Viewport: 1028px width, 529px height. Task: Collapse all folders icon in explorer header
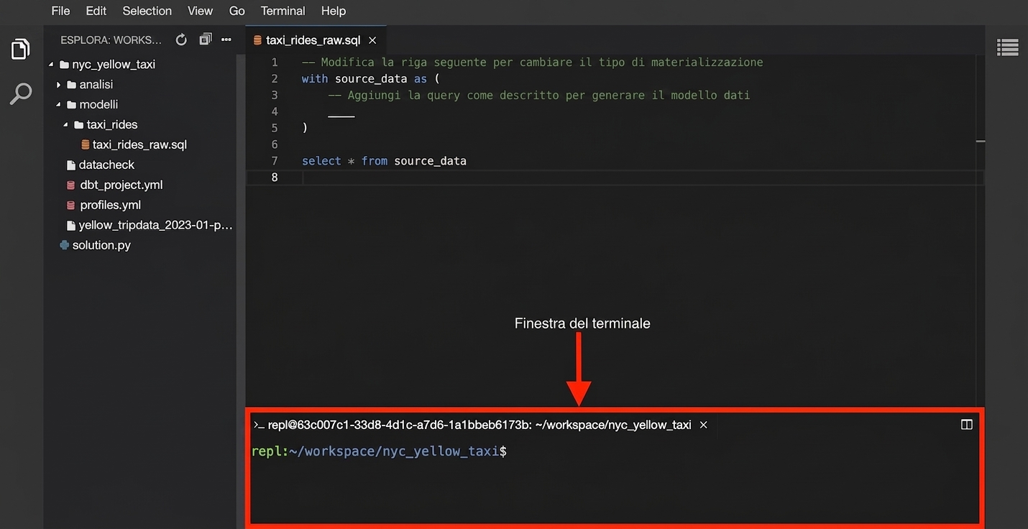coord(205,40)
